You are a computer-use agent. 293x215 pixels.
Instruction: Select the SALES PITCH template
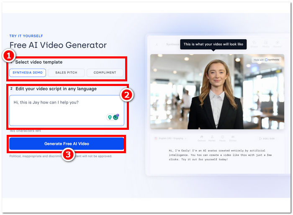tap(66, 73)
